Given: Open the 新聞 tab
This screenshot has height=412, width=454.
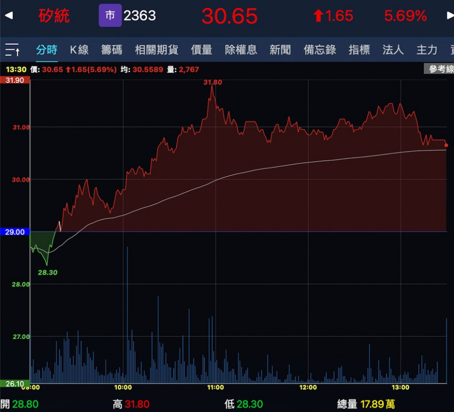Looking at the screenshot, I should pyautogui.click(x=280, y=50).
